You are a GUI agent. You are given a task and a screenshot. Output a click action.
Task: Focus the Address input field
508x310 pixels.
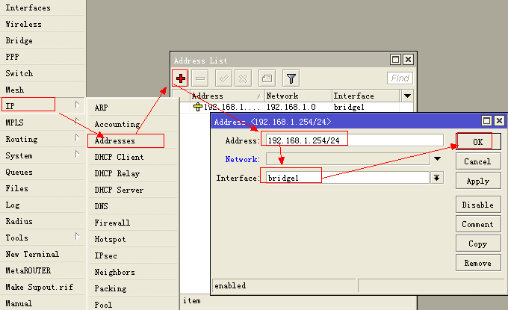click(354, 140)
